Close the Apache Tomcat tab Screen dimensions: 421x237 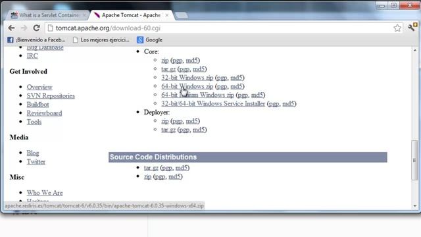click(167, 15)
